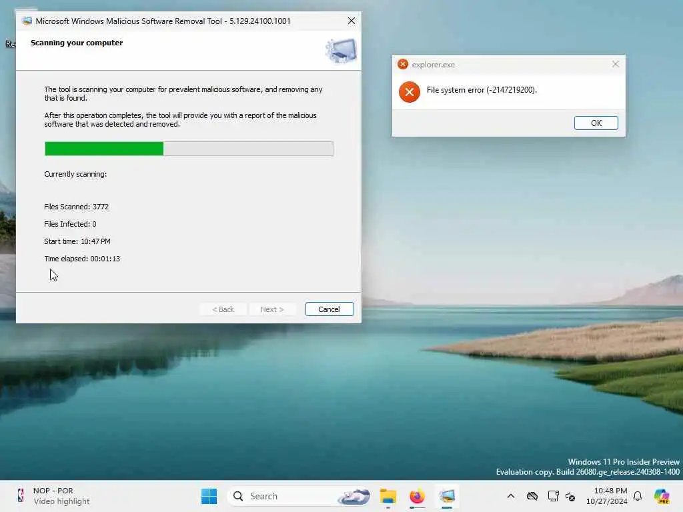Open the clock showing 10:48 PM
This screenshot has width=683, height=512.
[606, 496]
